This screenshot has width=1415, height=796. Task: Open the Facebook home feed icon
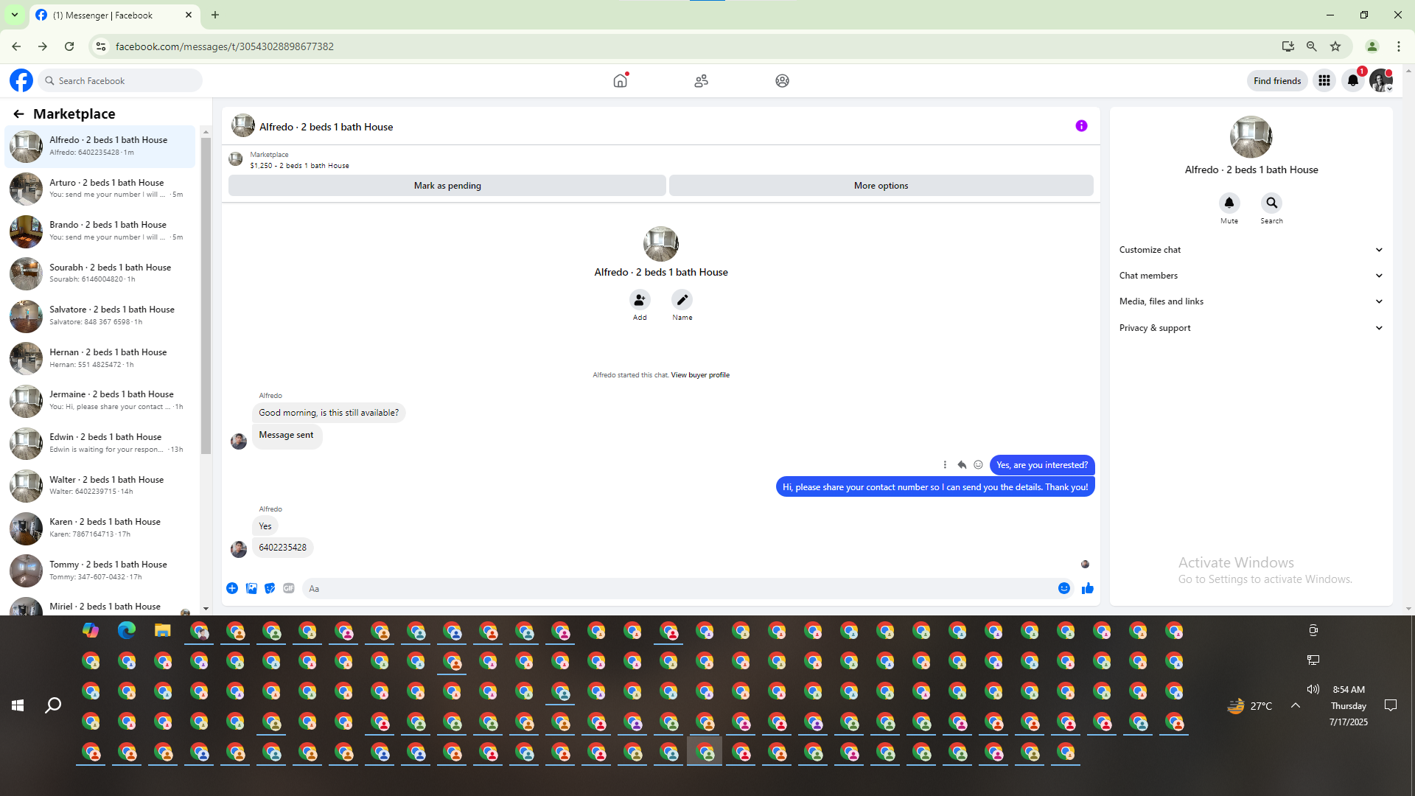point(621,81)
